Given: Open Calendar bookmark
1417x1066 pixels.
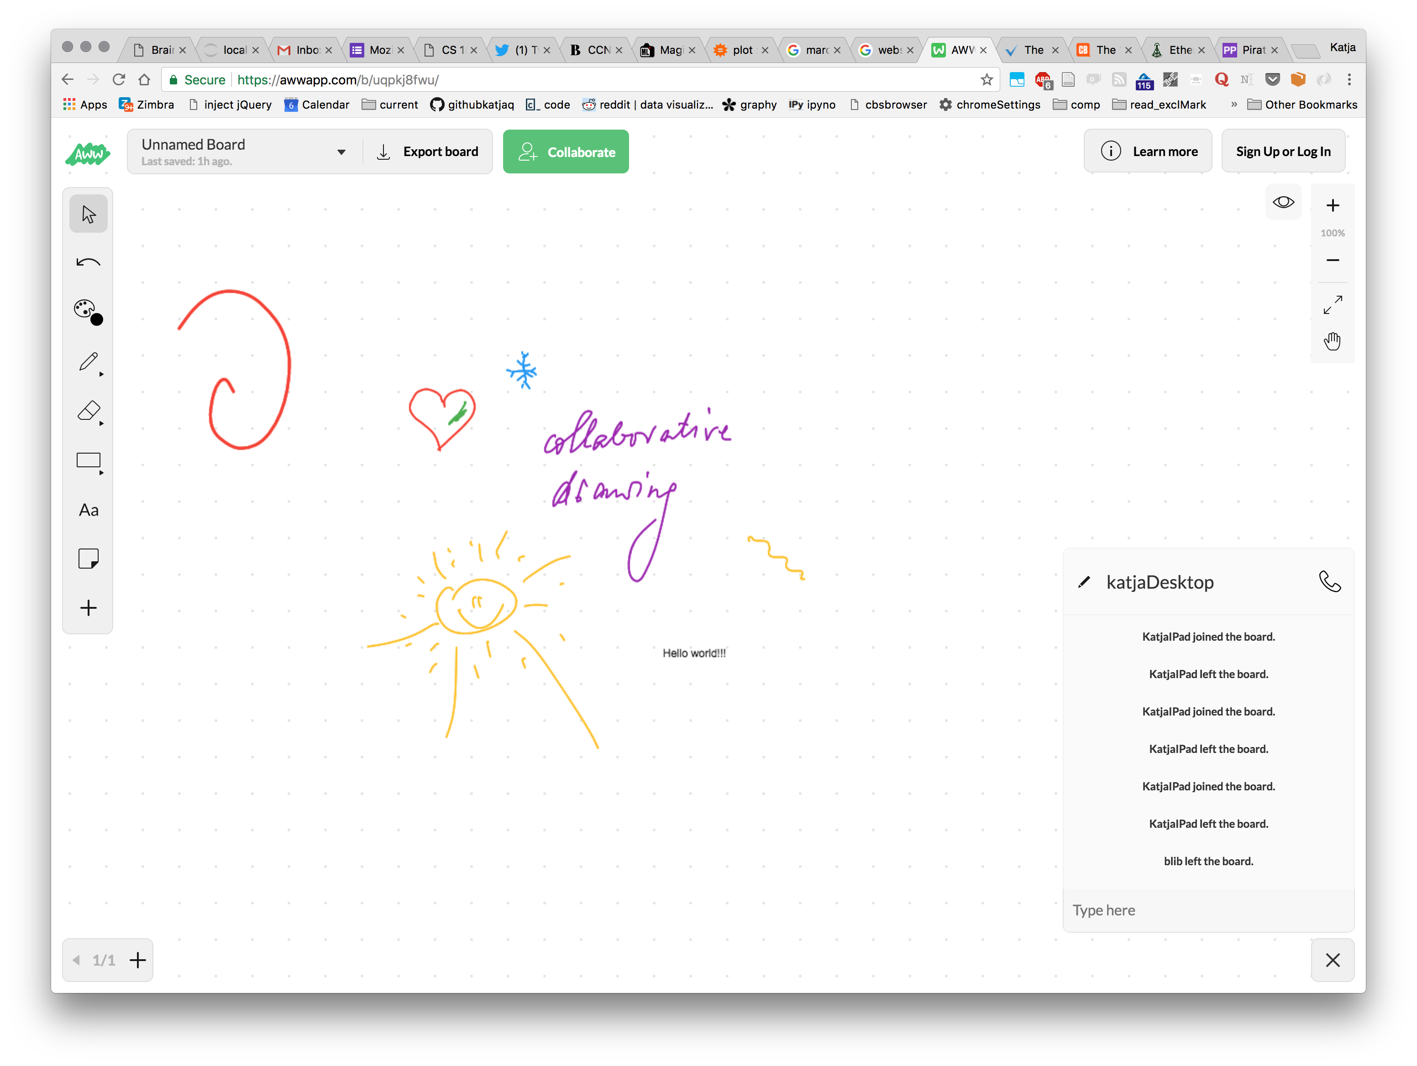Looking at the screenshot, I should tap(317, 105).
